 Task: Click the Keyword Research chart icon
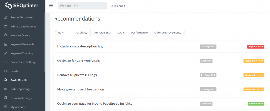tap(6, 44)
